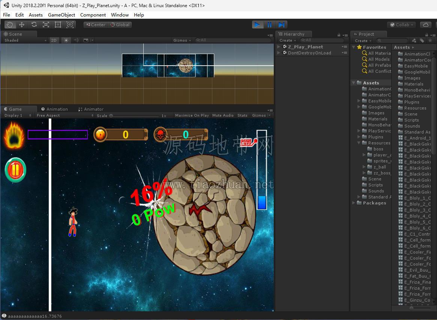Image resolution: width=437 pixels, height=320 pixels.
Task: Open the Collab dropdown
Action: click(x=402, y=25)
